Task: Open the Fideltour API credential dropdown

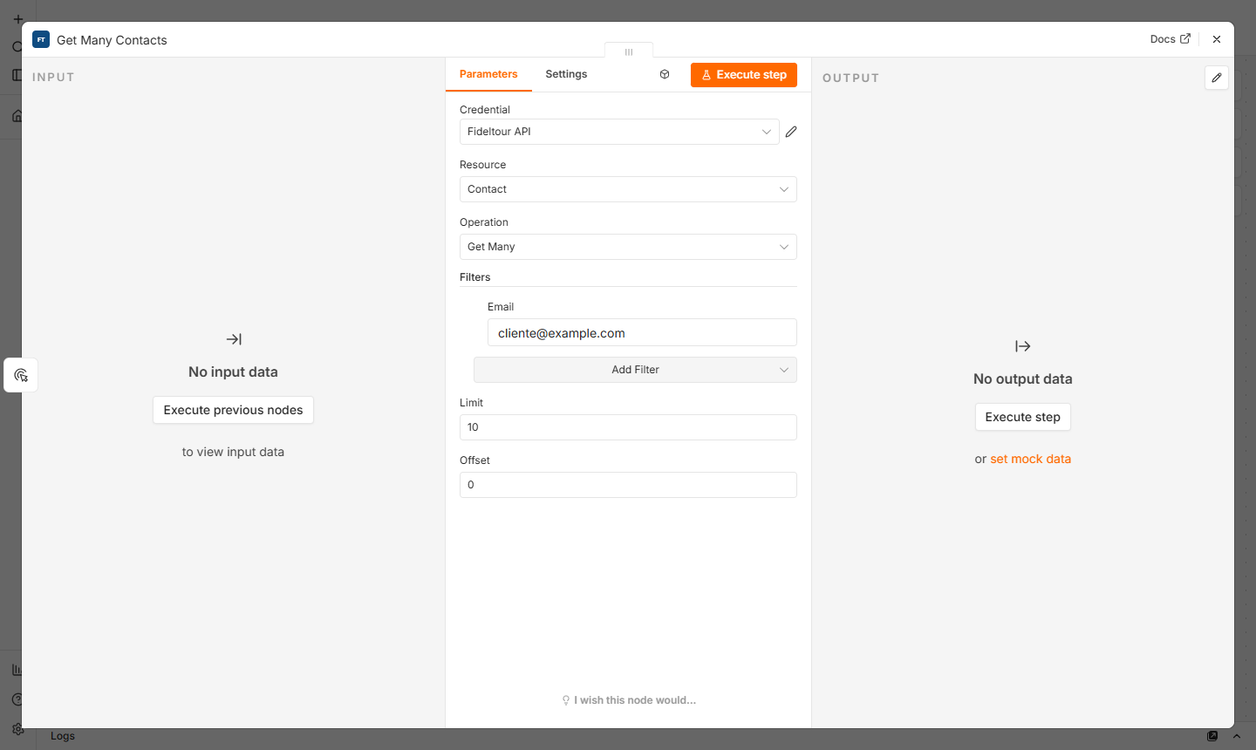Action: coord(619,132)
